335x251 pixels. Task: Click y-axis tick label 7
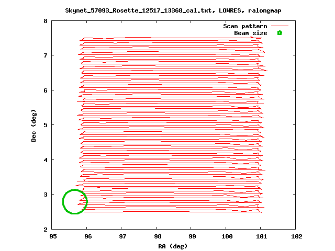[46, 55]
